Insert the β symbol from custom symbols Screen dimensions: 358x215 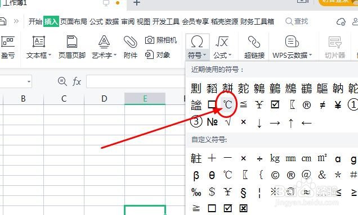(196, 175)
